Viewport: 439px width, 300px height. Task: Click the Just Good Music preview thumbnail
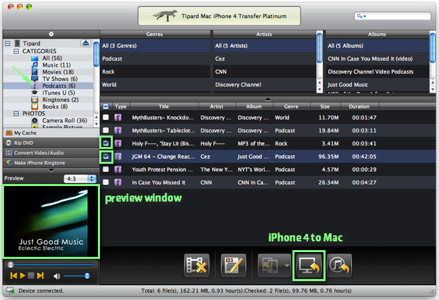point(51,221)
